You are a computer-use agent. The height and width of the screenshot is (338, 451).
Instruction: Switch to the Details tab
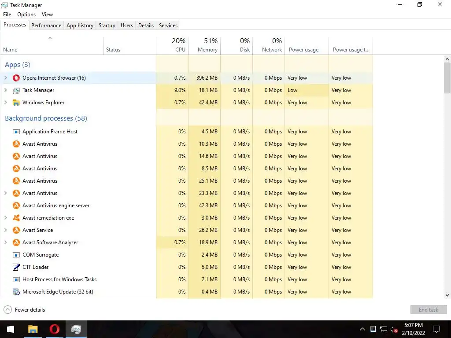[x=146, y=25]
